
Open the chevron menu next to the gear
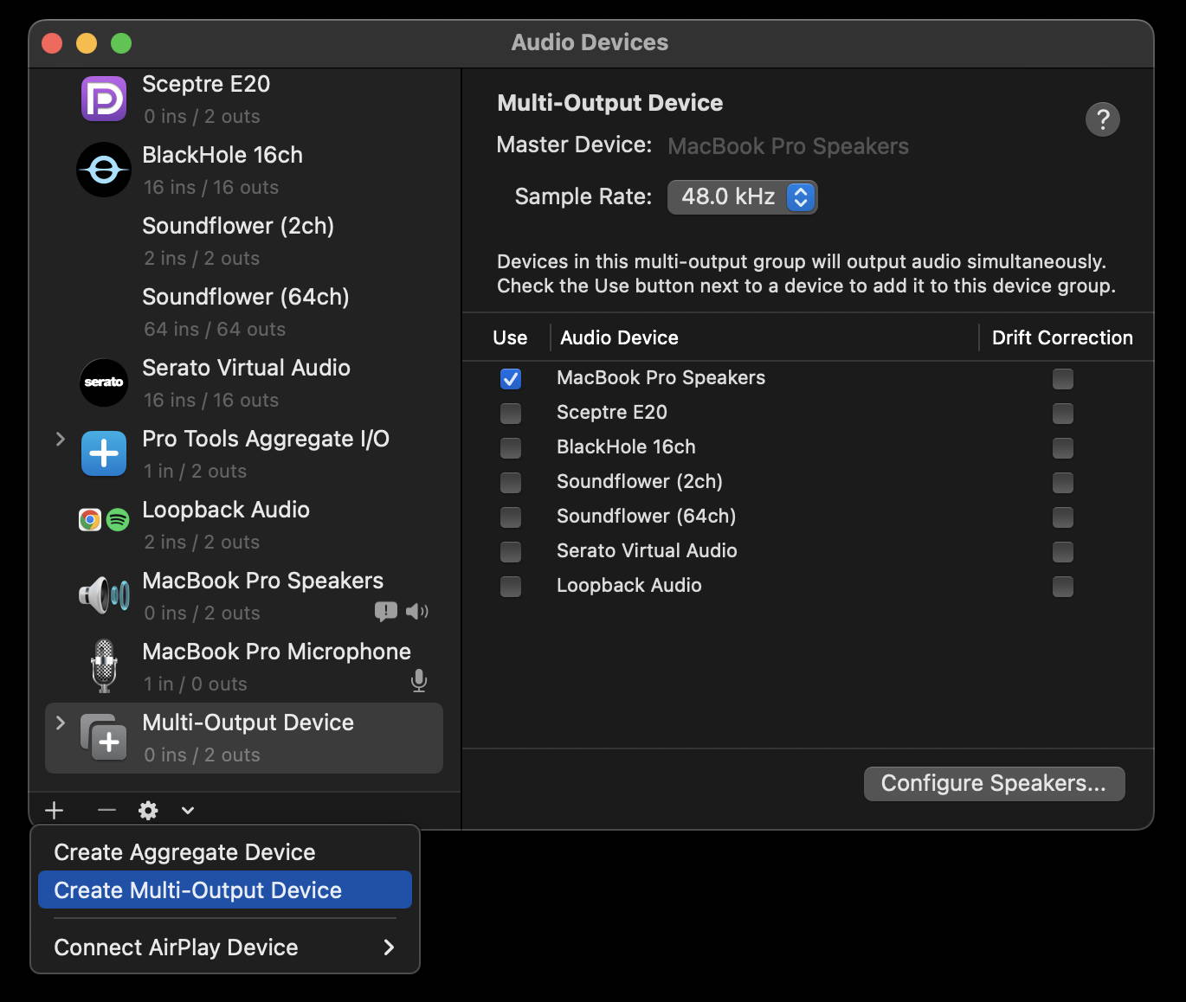[x=188, y=811]
